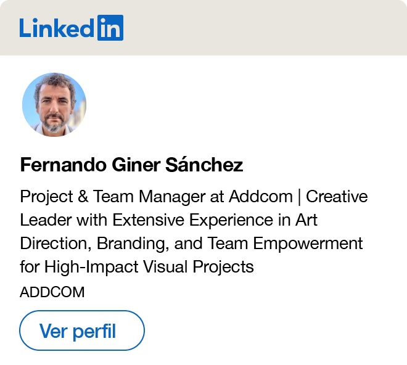Click the empty grey header banner area
Image resolution: width=407 pixels, height=365 pixels.
[x=265, y=28]
